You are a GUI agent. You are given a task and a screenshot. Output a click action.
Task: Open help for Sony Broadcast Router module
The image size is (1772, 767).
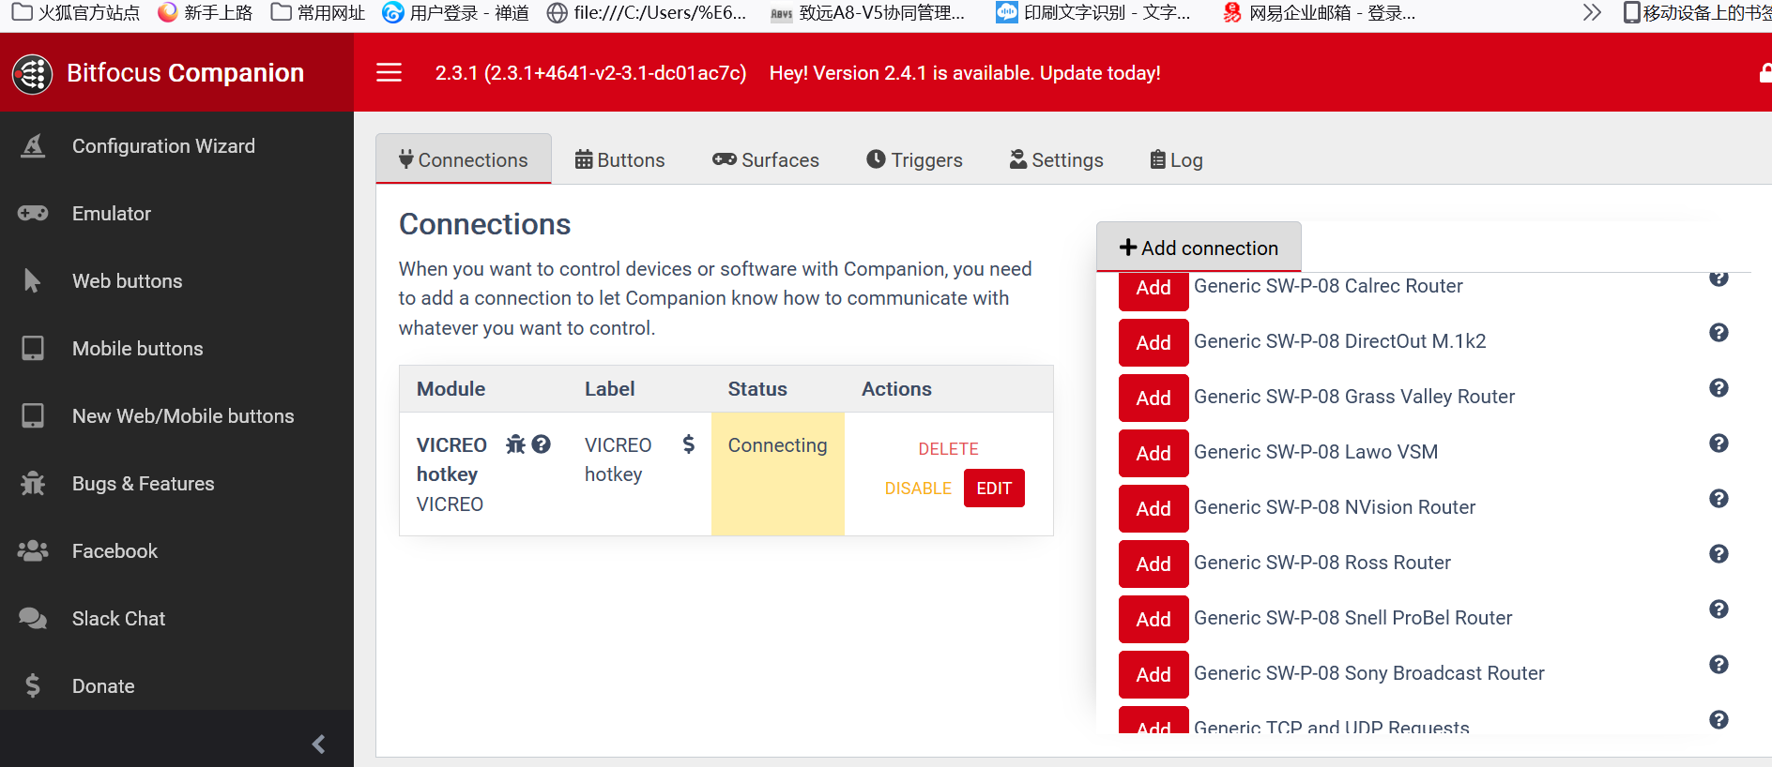(1719, 665)
